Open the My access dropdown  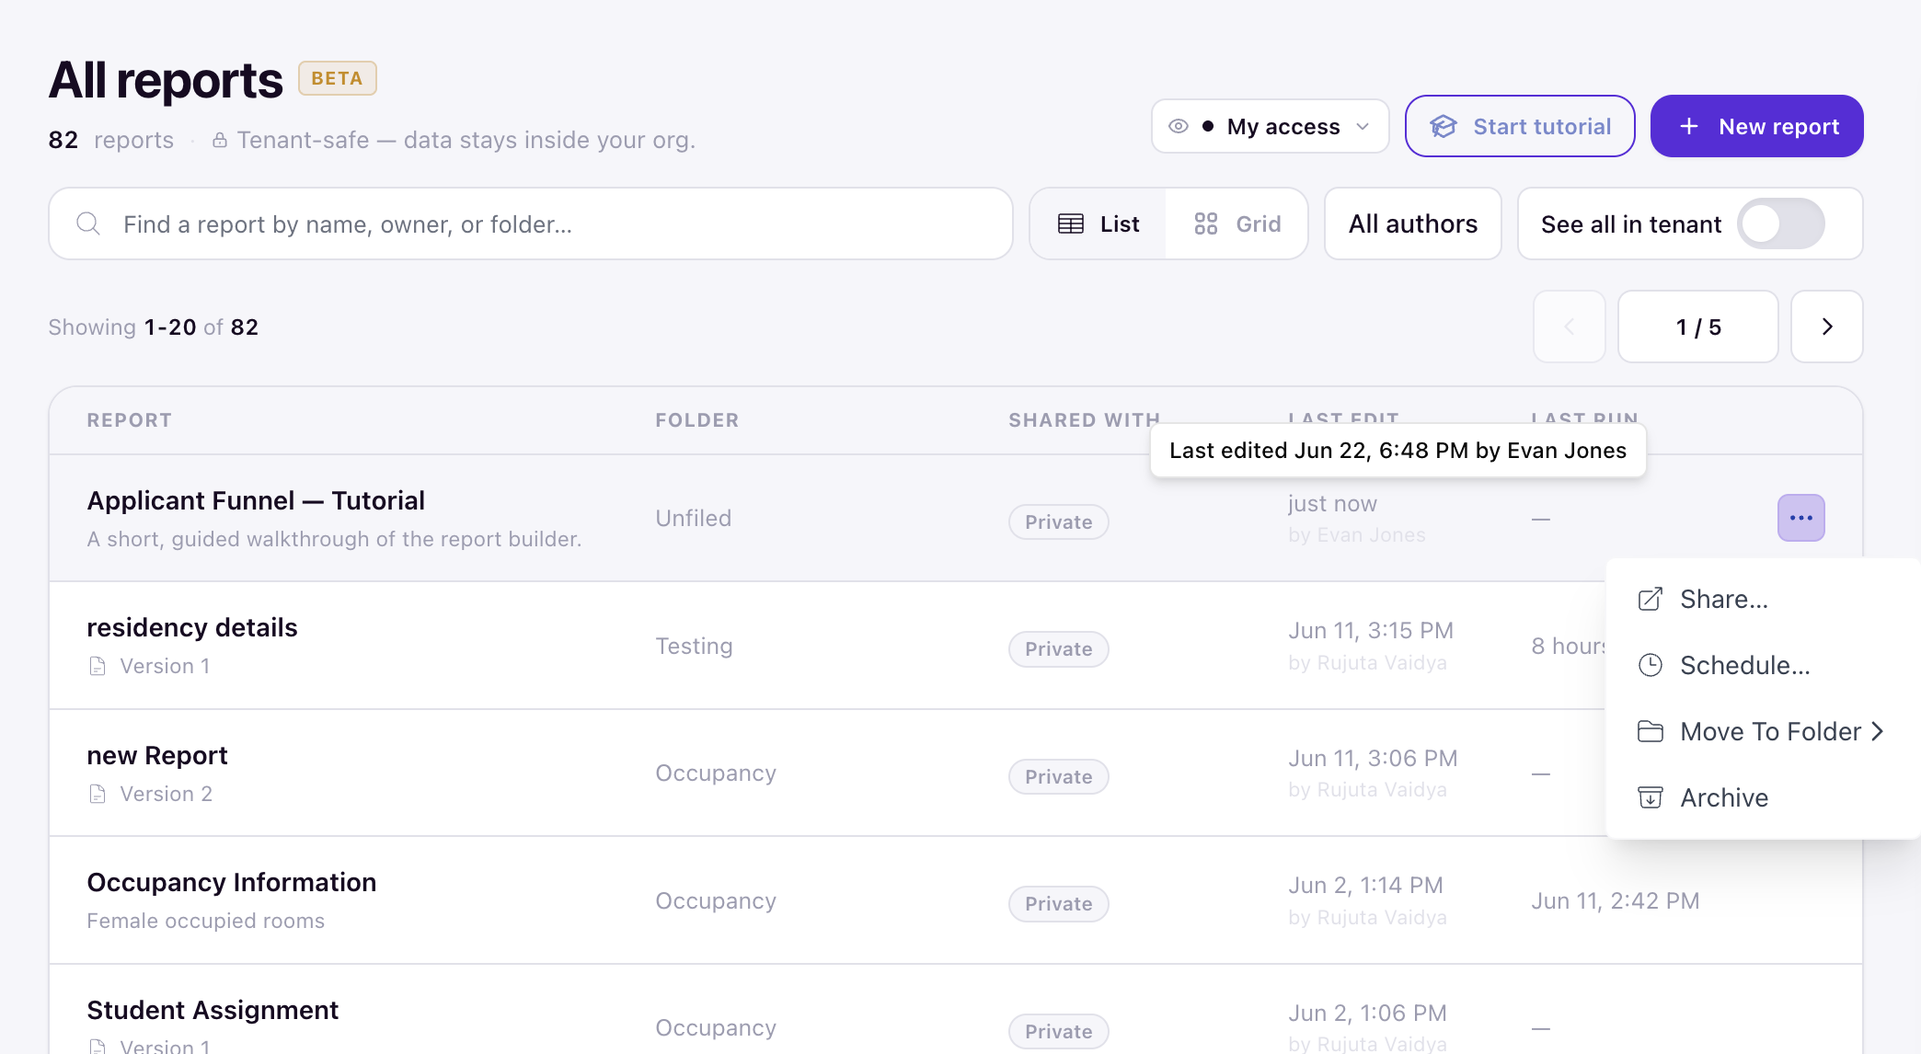click(x=1270, y=126)
